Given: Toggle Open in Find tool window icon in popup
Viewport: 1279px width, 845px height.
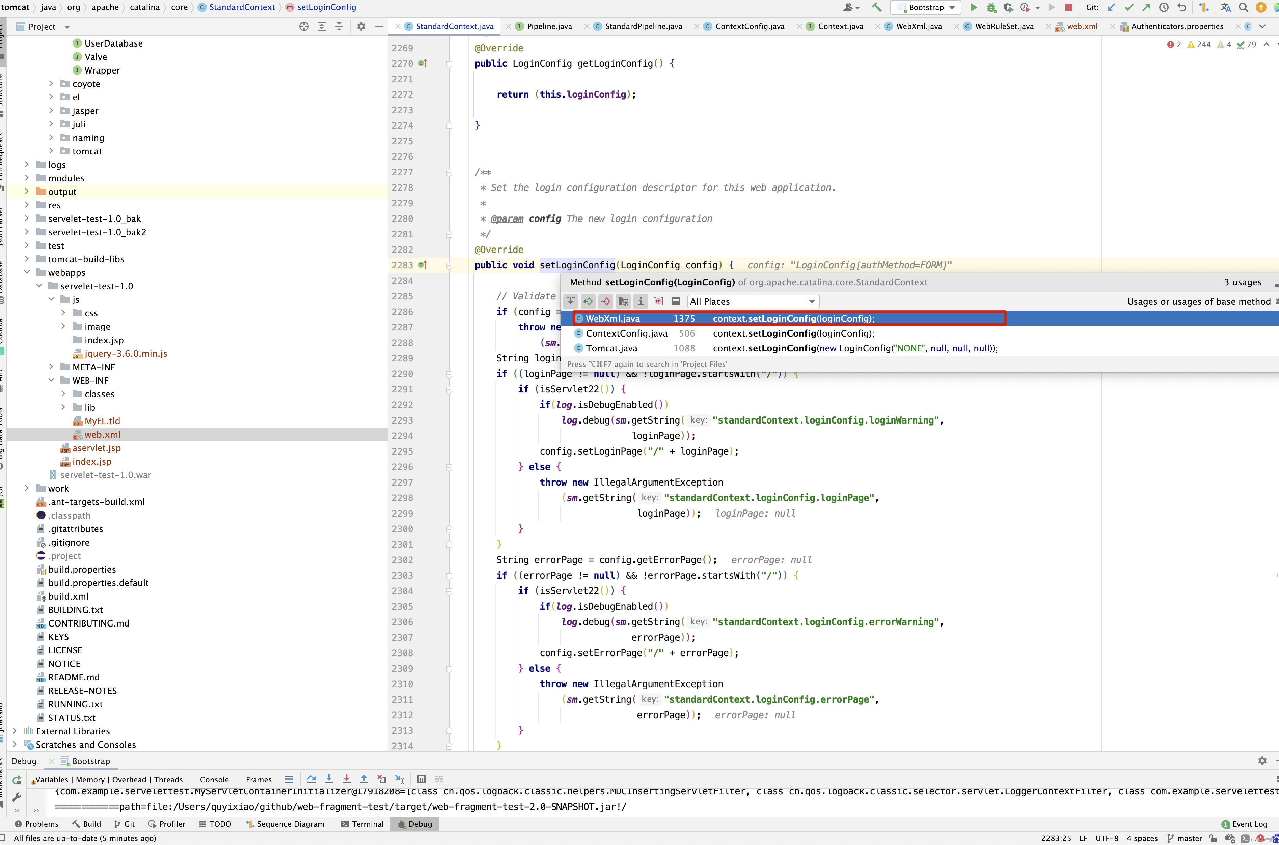Looking at the screenshot, I should pyautogui.click(x=1276, y=282).
